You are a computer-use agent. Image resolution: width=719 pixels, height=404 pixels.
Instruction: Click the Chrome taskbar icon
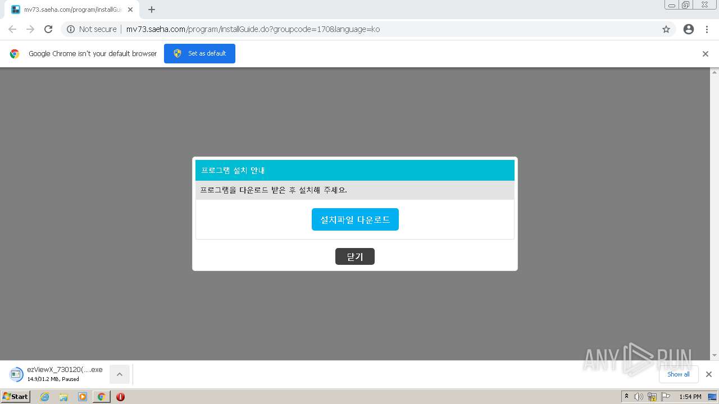pos(101,397)
